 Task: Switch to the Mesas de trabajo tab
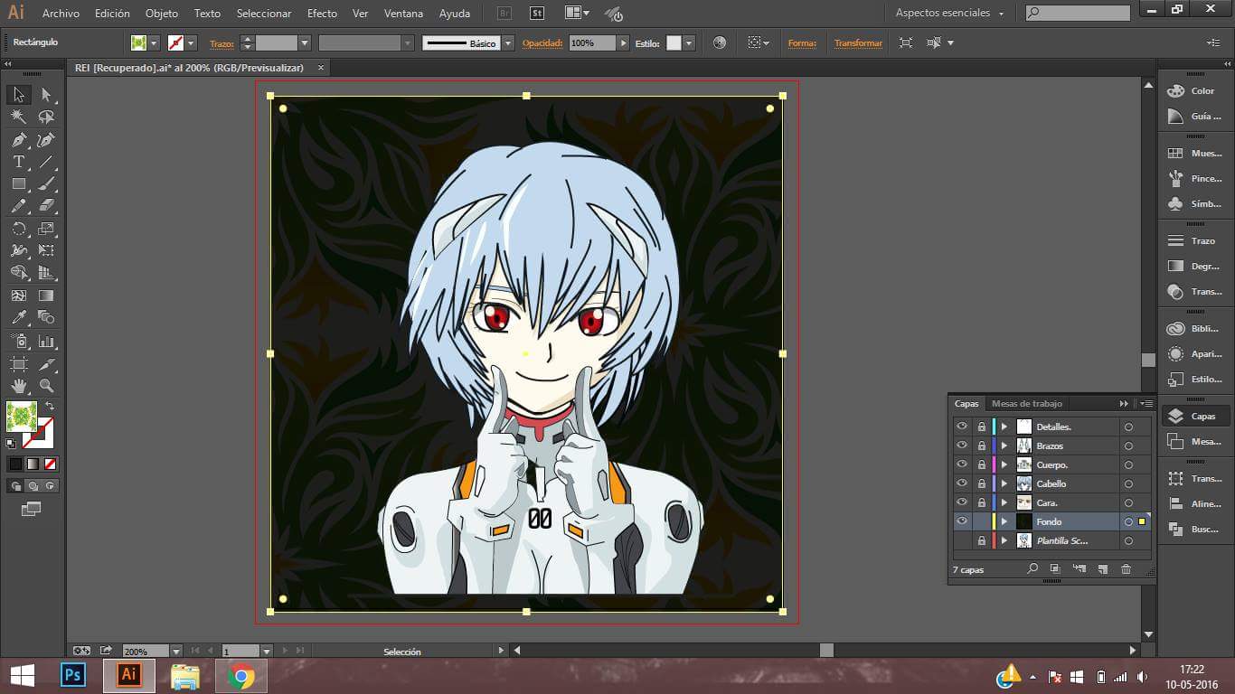point(1027,404)
